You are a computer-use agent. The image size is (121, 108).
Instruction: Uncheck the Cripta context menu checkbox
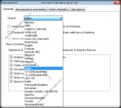tap(11, 65)
